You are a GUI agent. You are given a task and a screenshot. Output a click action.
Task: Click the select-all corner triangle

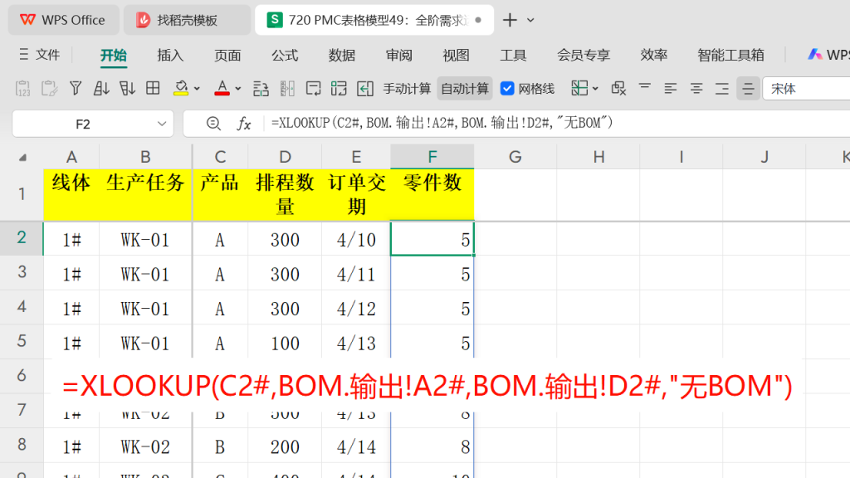22,157
